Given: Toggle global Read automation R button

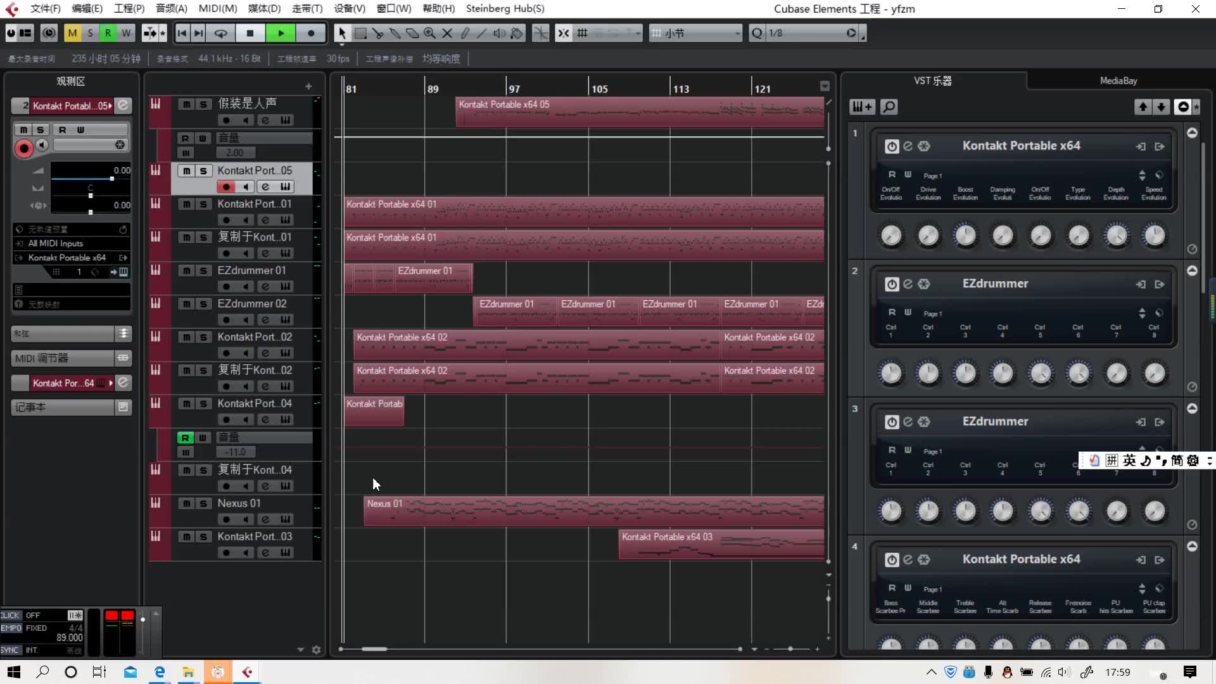Looking at the screenshot, I should pyautogui.click(x=108, y=33).
